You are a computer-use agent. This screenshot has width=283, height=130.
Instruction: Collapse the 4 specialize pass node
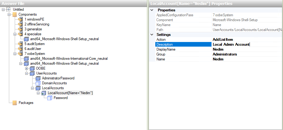click(15, 34)
